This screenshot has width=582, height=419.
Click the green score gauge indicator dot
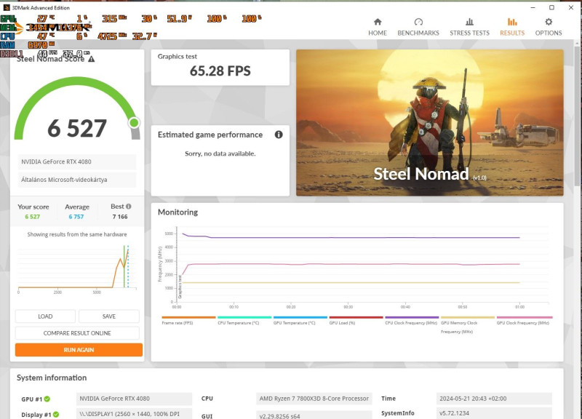[134, 122]
